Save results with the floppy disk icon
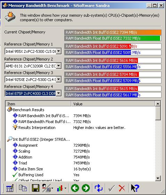The width and height of the screenshot is (166, 195). [35, 188]
